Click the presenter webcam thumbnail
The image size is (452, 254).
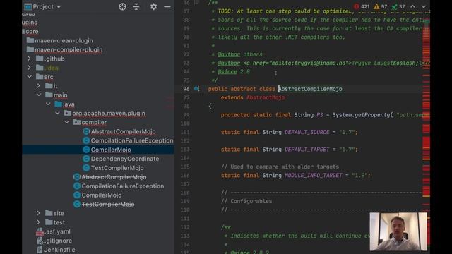pos(398,231)
